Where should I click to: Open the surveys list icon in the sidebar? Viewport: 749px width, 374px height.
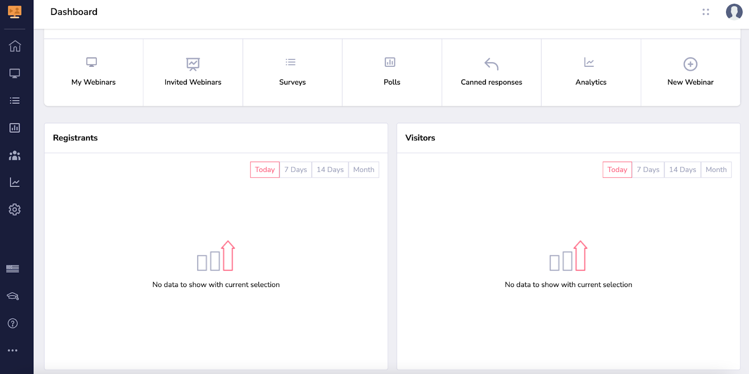[15, 101]
